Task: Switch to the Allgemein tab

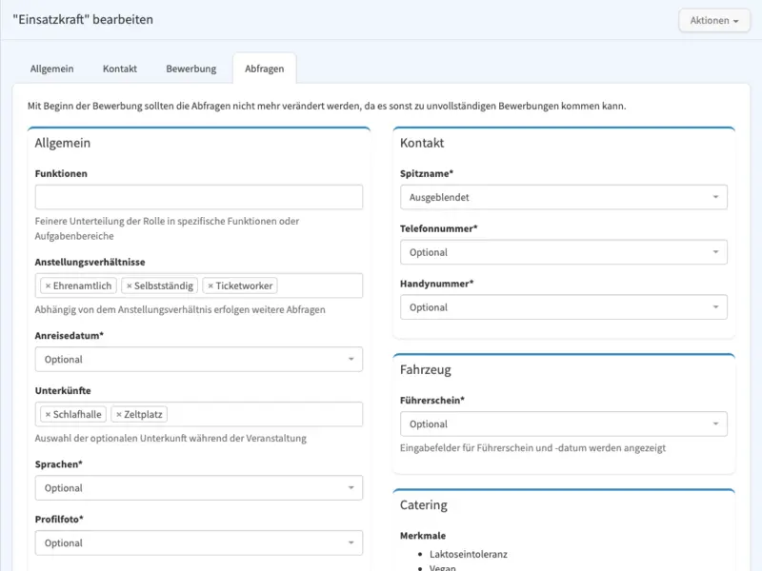Action: pos(52,69)
